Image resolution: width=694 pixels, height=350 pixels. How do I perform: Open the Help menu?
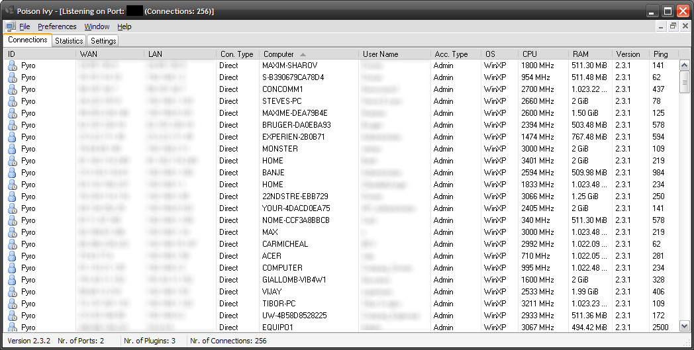point(124,26)
